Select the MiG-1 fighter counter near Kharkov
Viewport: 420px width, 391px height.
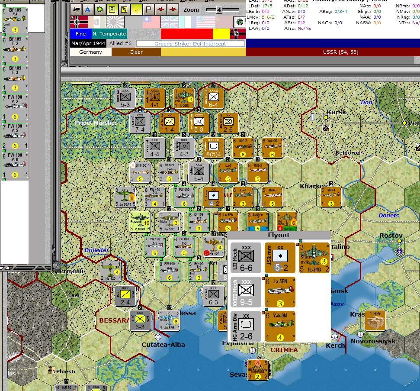[x=331, y=197]
